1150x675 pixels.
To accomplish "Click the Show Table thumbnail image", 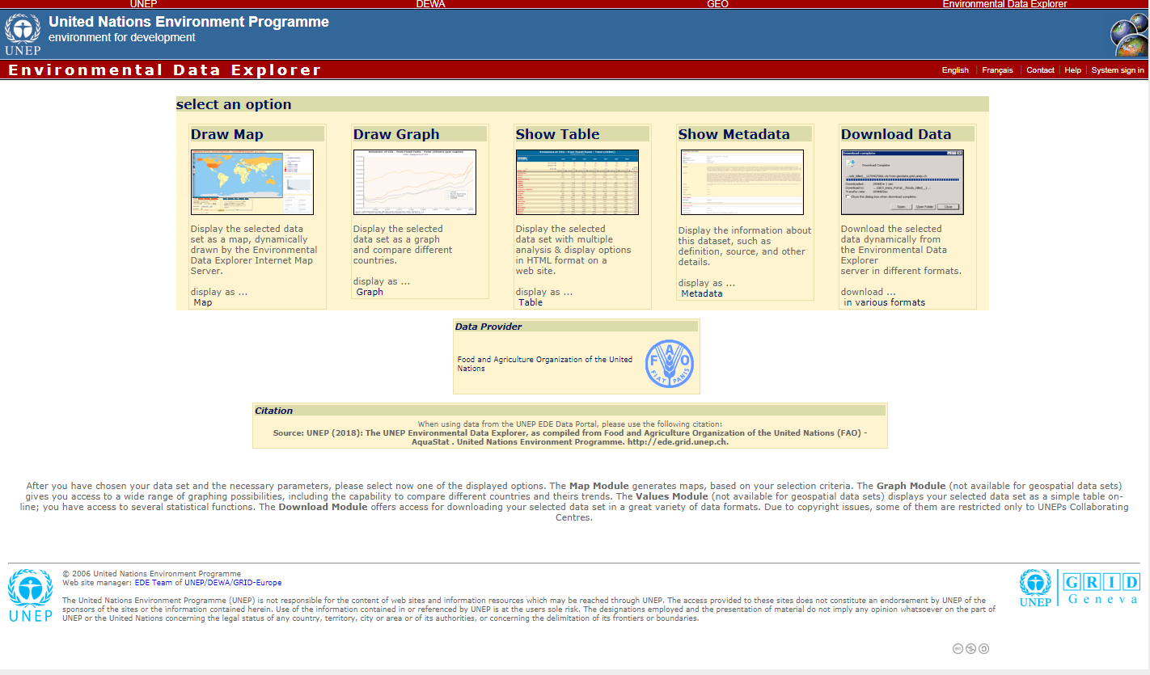I will (x=577, y=182).
